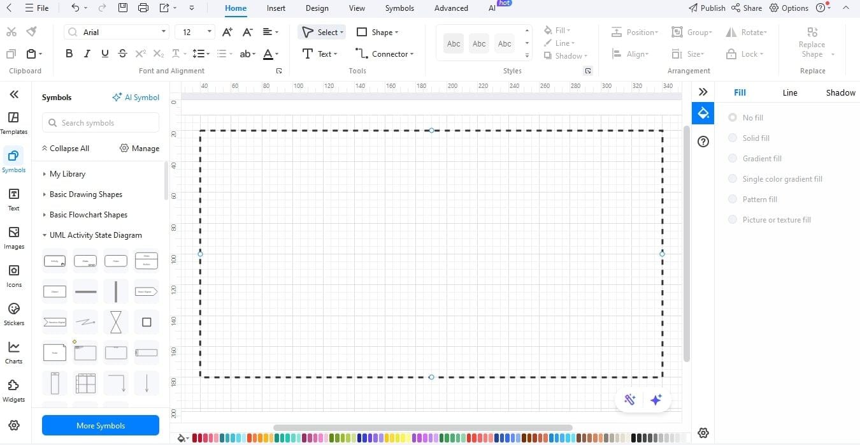Open the Shadow tab in the right panel
Viewport: 860px width, 445px height.
pyautogui.click(x=841, y=92)
